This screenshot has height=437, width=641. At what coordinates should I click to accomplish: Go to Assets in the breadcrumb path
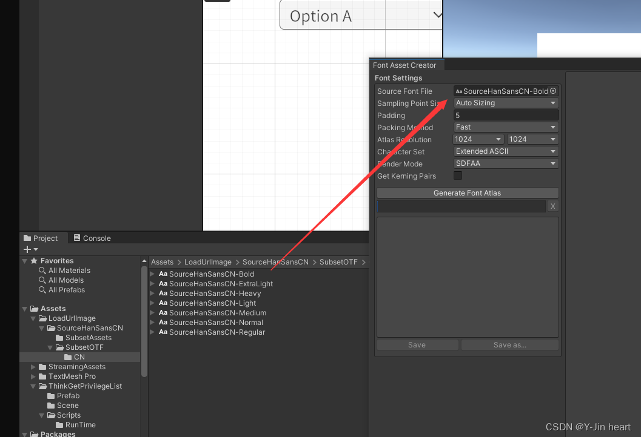tap(163, 262)
